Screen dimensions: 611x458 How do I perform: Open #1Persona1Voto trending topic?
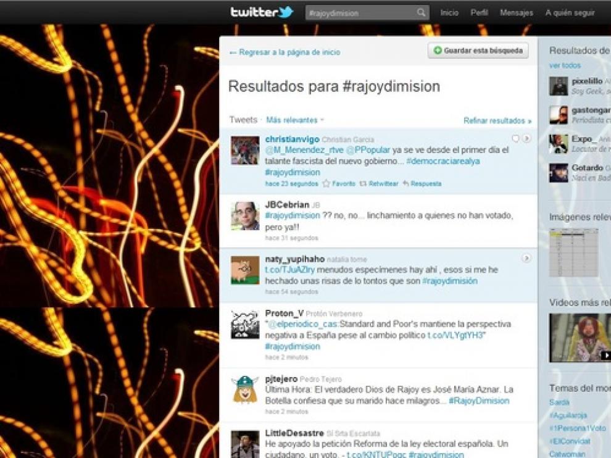coord(578,428)
